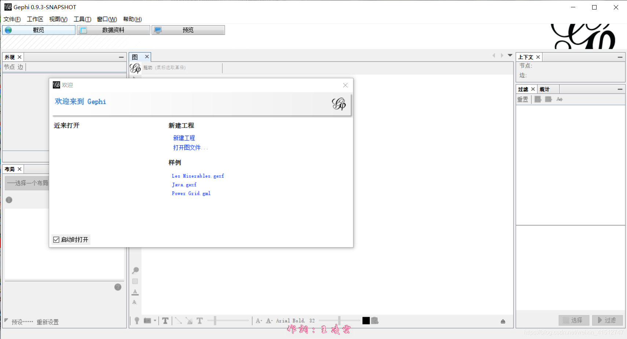Switch to the 预览 preview perspective
This screenshot has height=339, width=627.
[188, 30]
